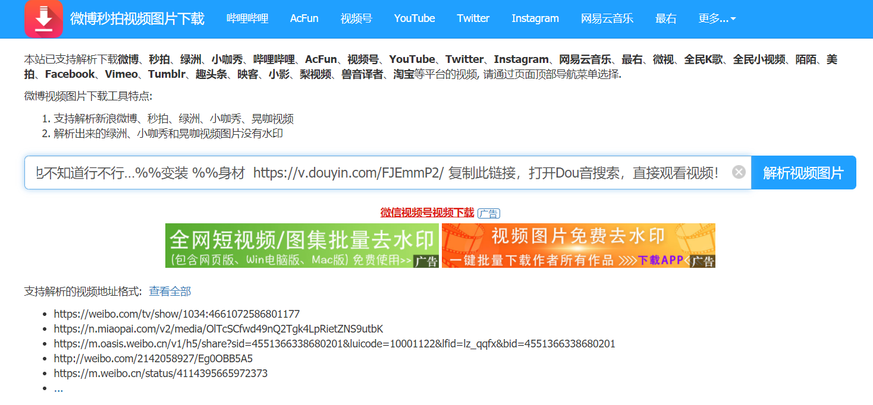873x405 pixels.
Task: Open the green 全网短视频/图集批量去水印 banner
Action: tap(302, 245)
